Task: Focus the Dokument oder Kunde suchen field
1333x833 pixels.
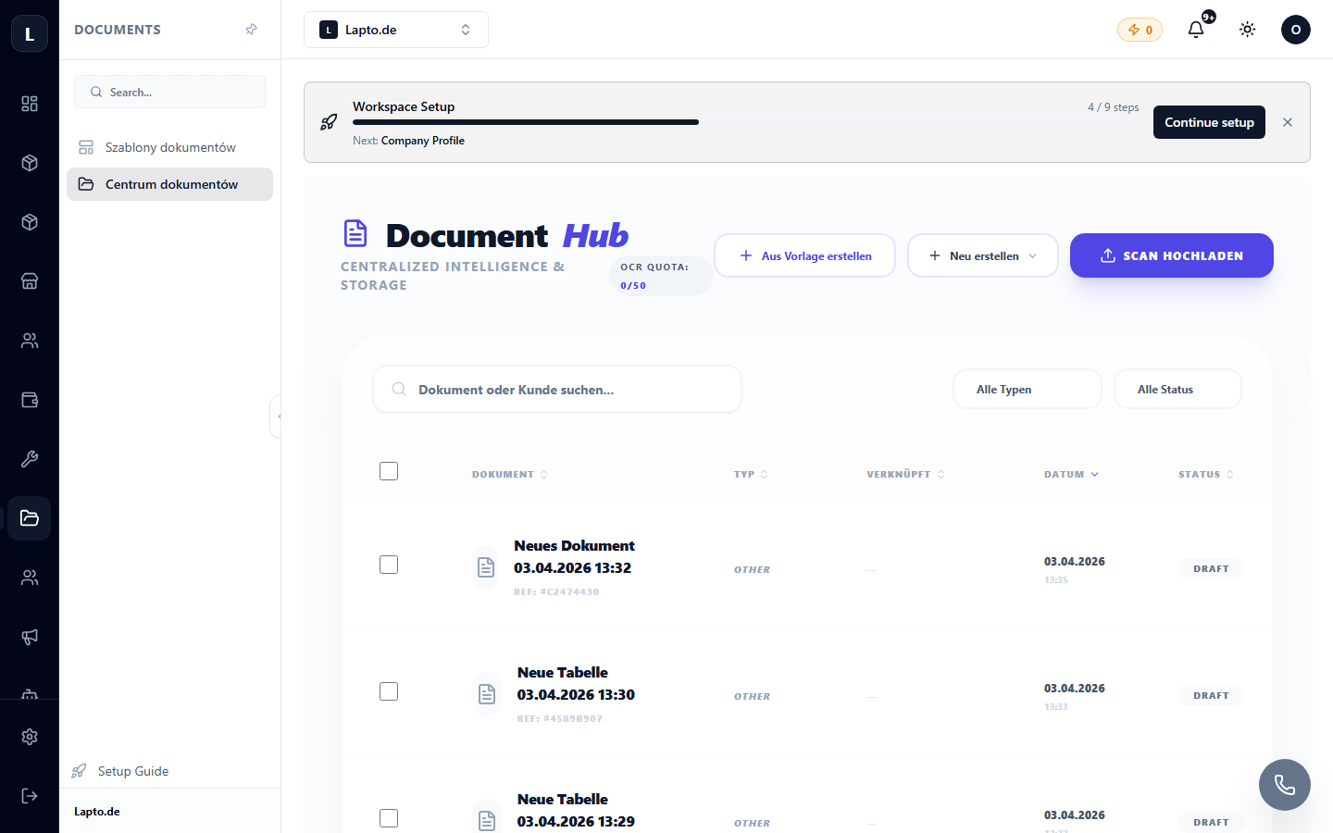Action: 557,389
